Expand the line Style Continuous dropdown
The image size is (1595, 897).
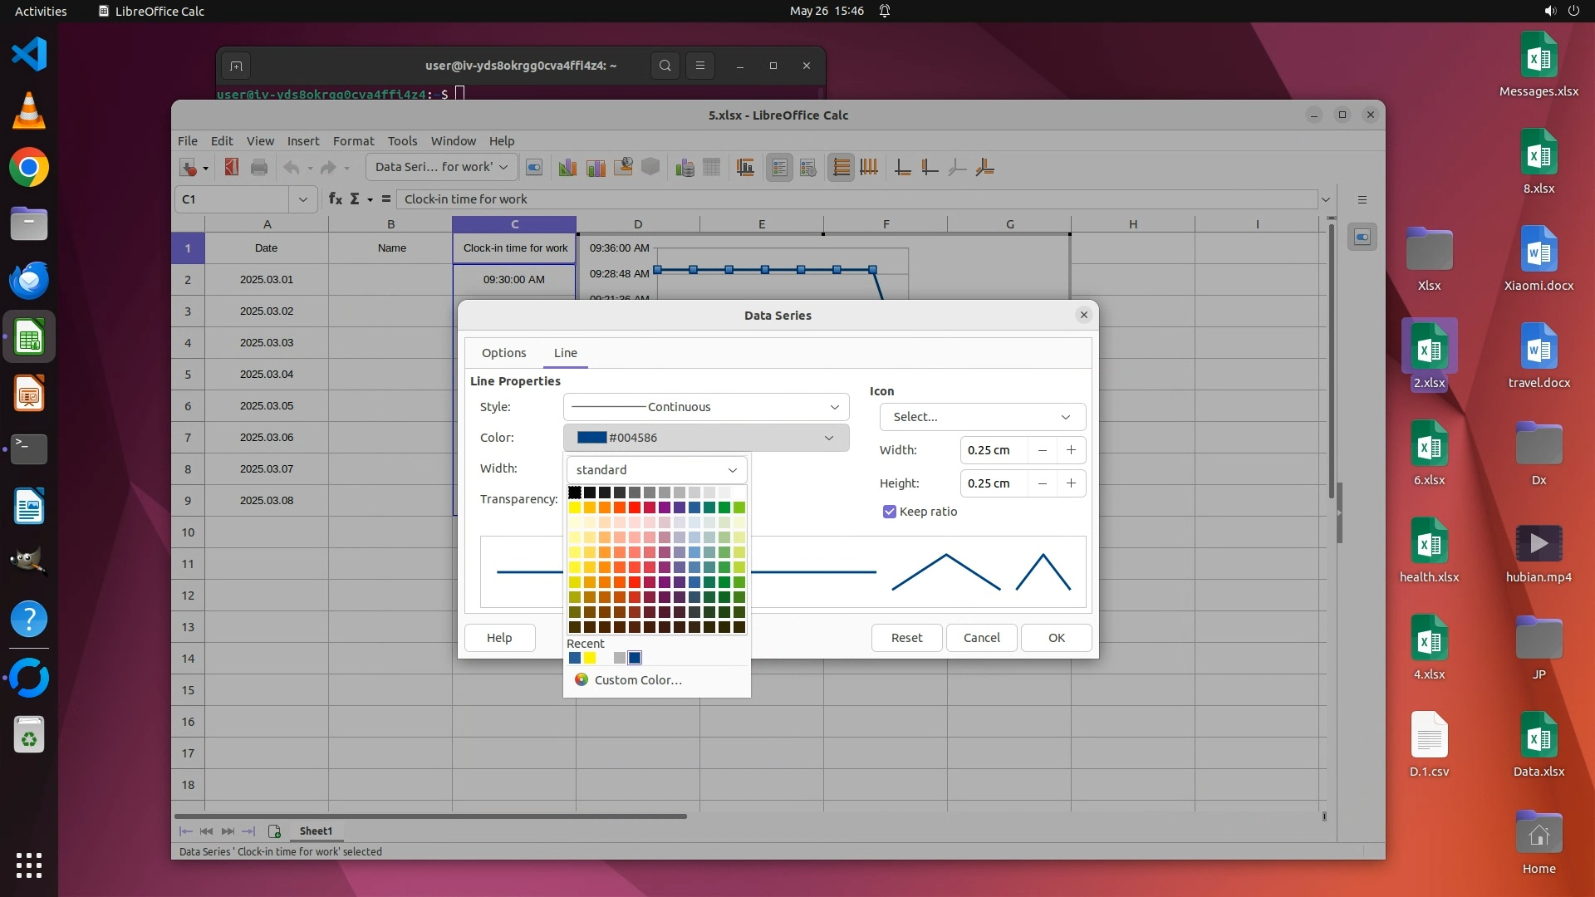click(706, 407)
